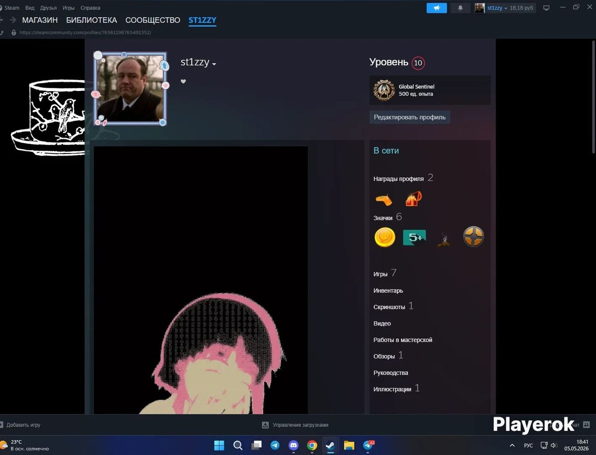596x455 pixels.
Task: Click the profile URL address field
Action: pyautogui.click(x=85, y=33)
